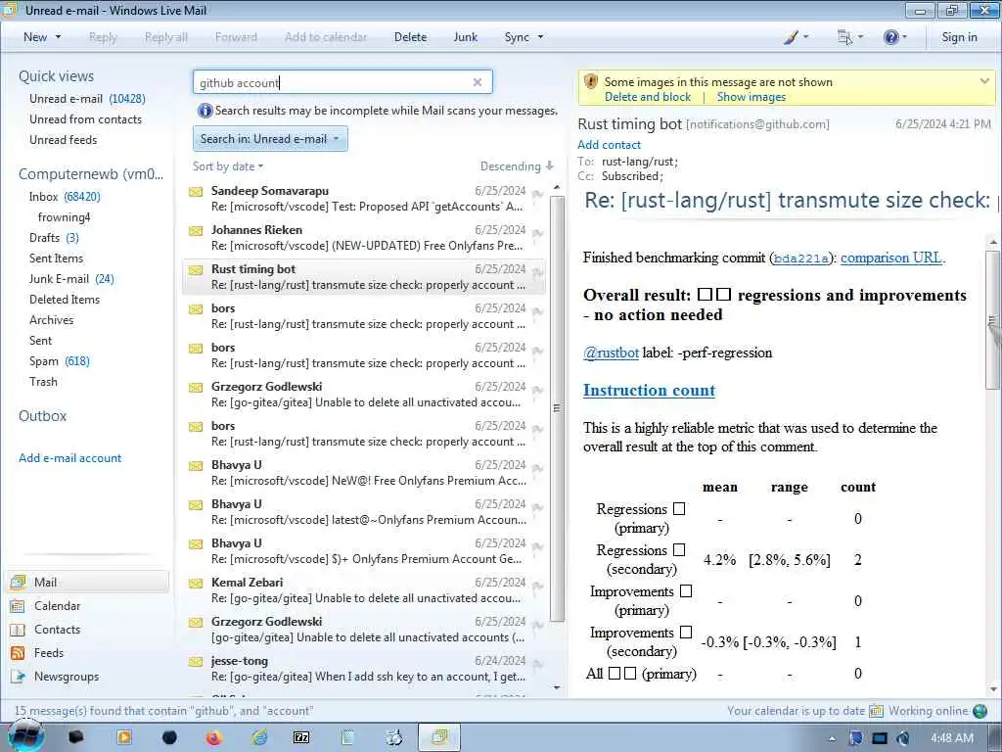1002x752 pixels.
Task: Select the Outbox folder
Action: [42, 415]
